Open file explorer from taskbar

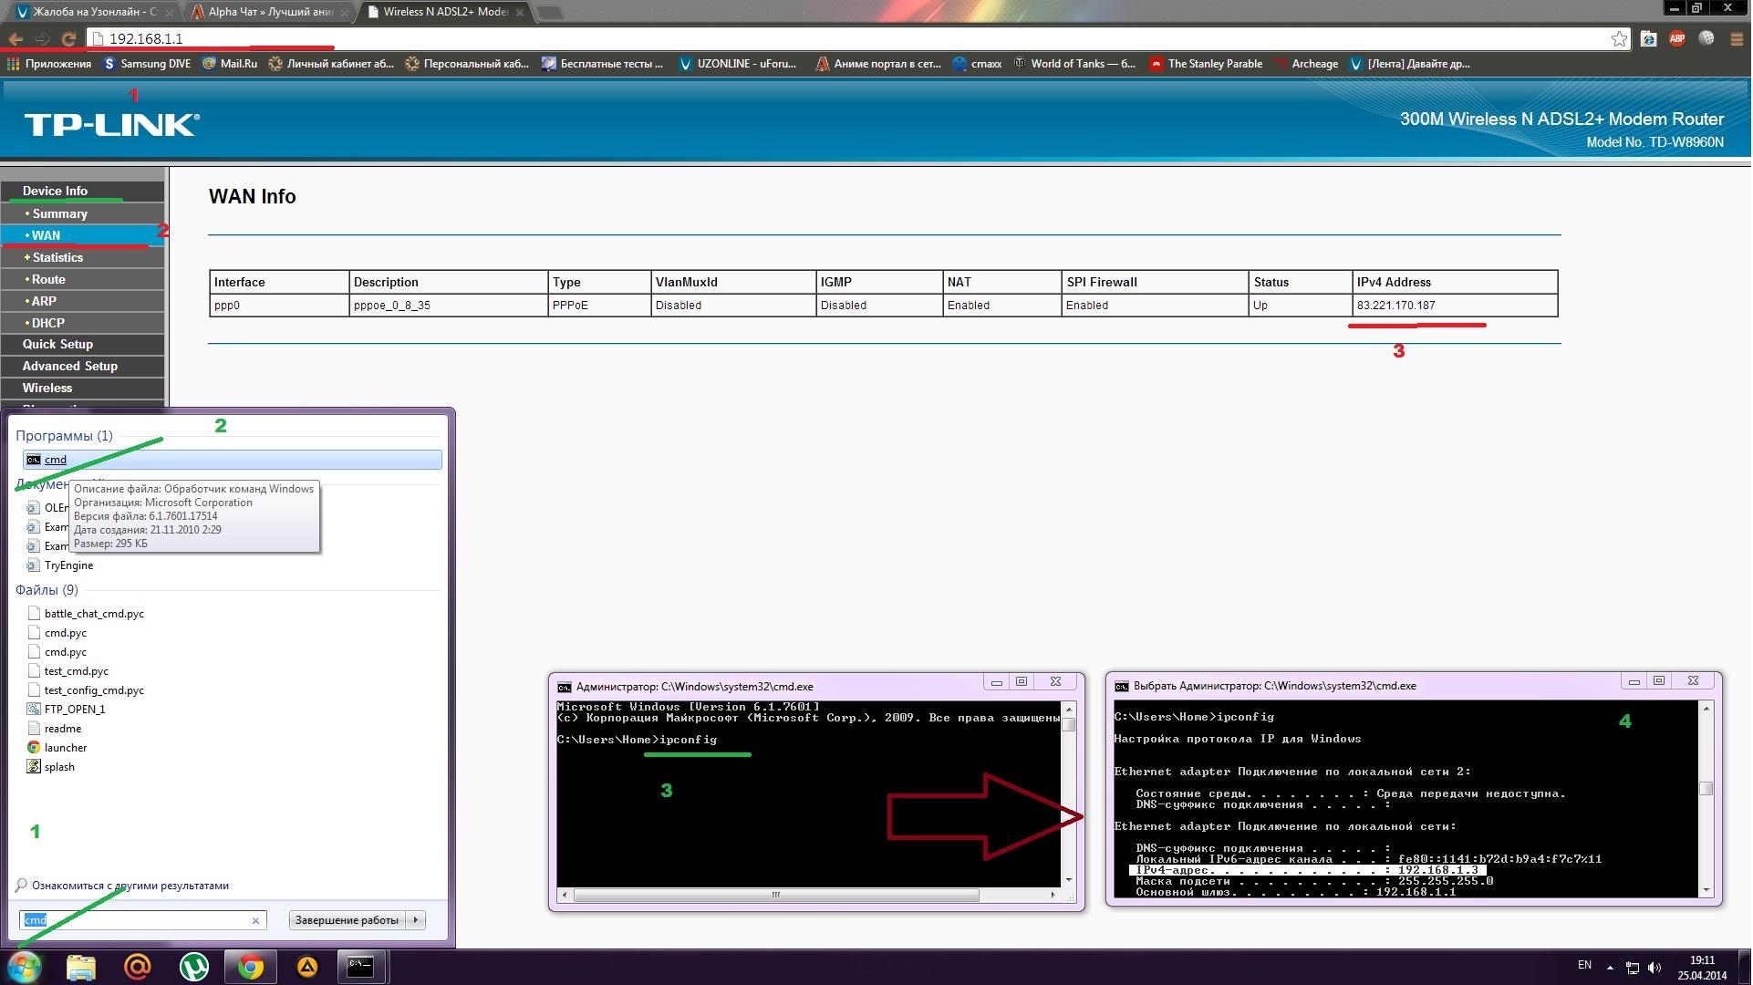coord(80,967)
